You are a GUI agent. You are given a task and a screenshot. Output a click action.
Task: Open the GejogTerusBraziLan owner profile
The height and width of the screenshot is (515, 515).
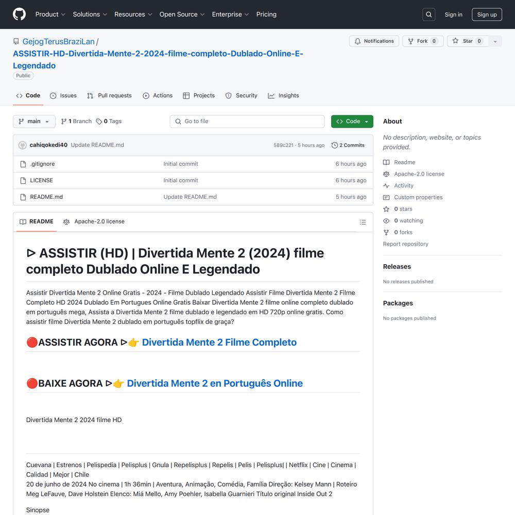[59, 42]
